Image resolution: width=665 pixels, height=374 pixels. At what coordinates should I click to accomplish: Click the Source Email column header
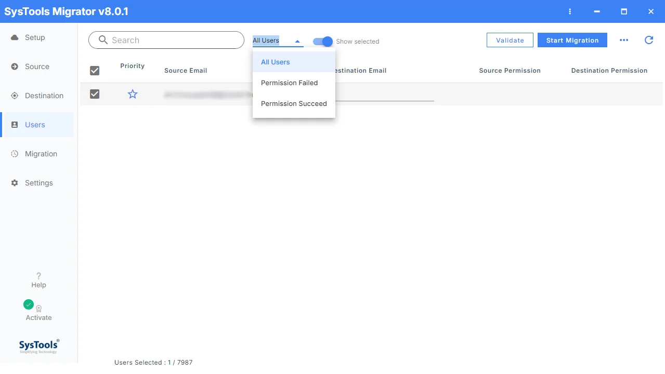(x=186, y=71)
